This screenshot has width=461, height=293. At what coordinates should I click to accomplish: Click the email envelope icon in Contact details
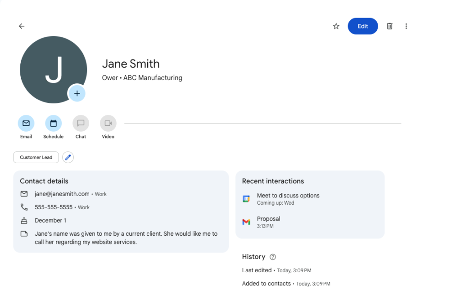[24, 194]
